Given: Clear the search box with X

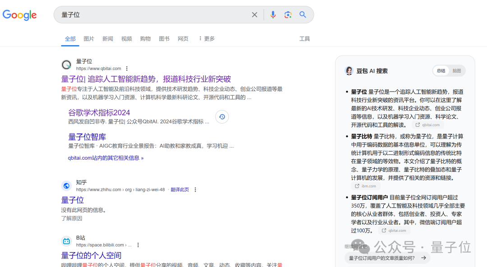Looking at the screenshot, I should point(254,14).
